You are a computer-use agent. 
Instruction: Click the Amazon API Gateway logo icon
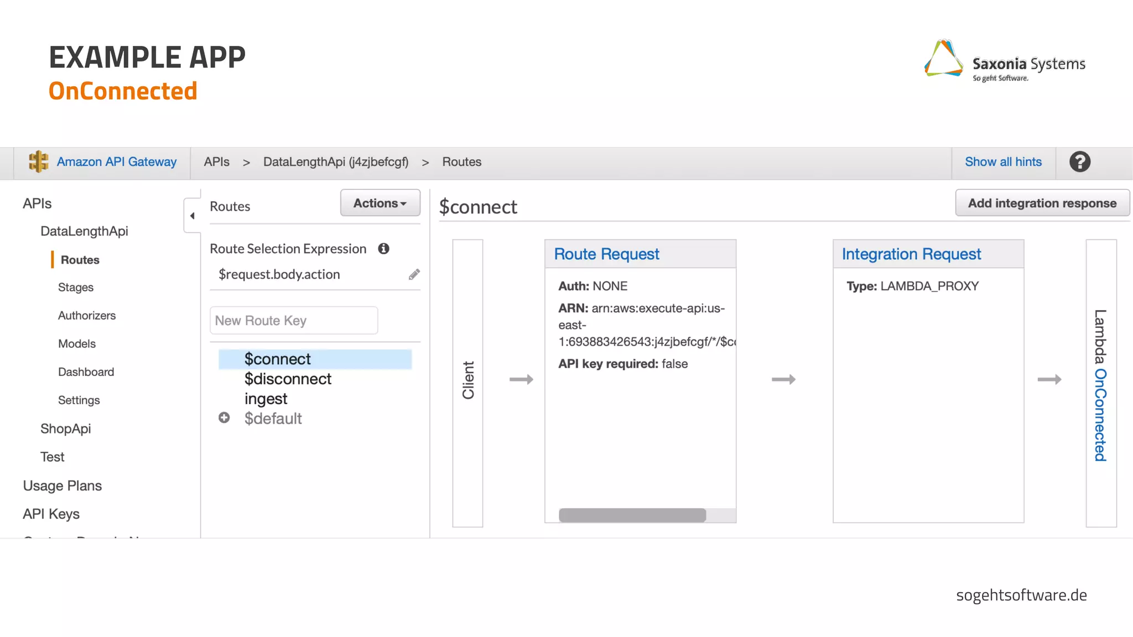tap(39, 161)
